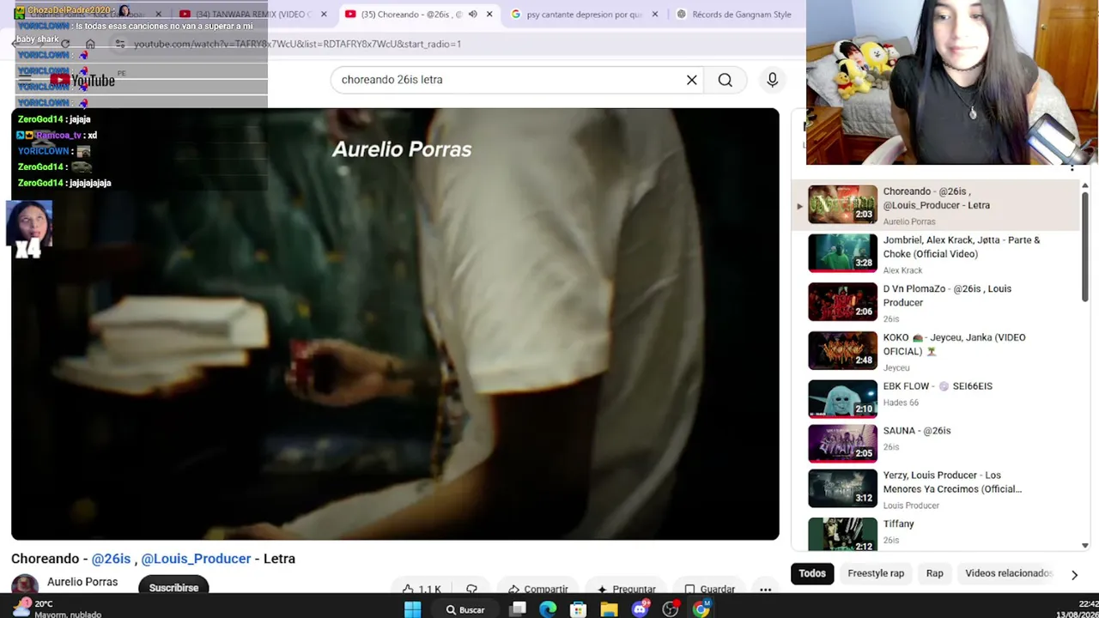This screenshot has width=1099, height=618.
Task: Open the Windows Start menu
Action: coord(413,609)
